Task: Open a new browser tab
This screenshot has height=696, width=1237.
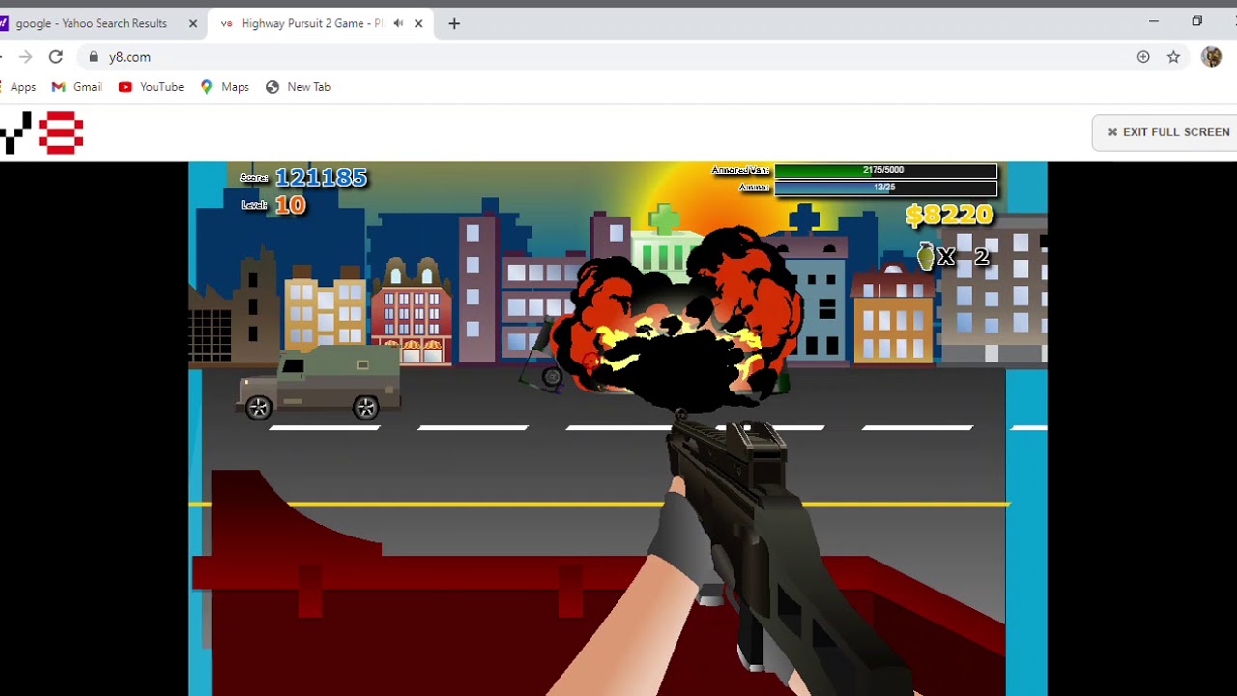Action: [454, 23]
